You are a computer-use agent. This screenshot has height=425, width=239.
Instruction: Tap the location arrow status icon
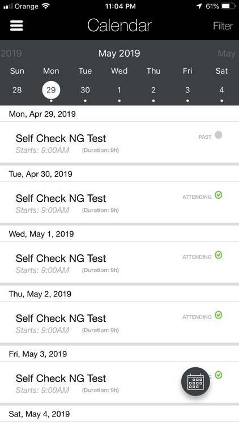click(x=199, y=6)
